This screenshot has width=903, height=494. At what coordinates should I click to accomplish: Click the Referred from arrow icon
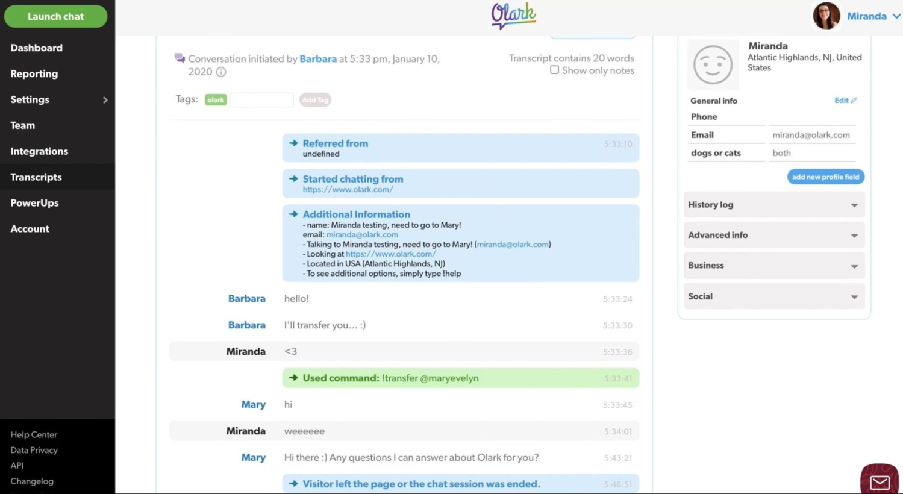(293, 143)
